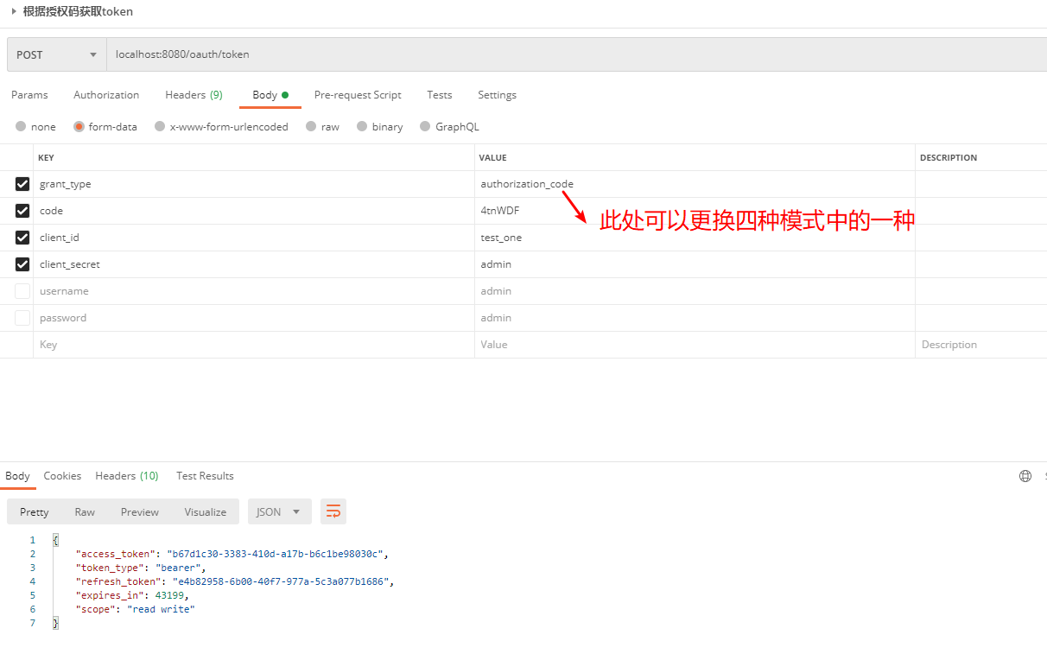Click the Visualize response view button
This screenshot has width=1047, height=654.
(x=205, y=511)
